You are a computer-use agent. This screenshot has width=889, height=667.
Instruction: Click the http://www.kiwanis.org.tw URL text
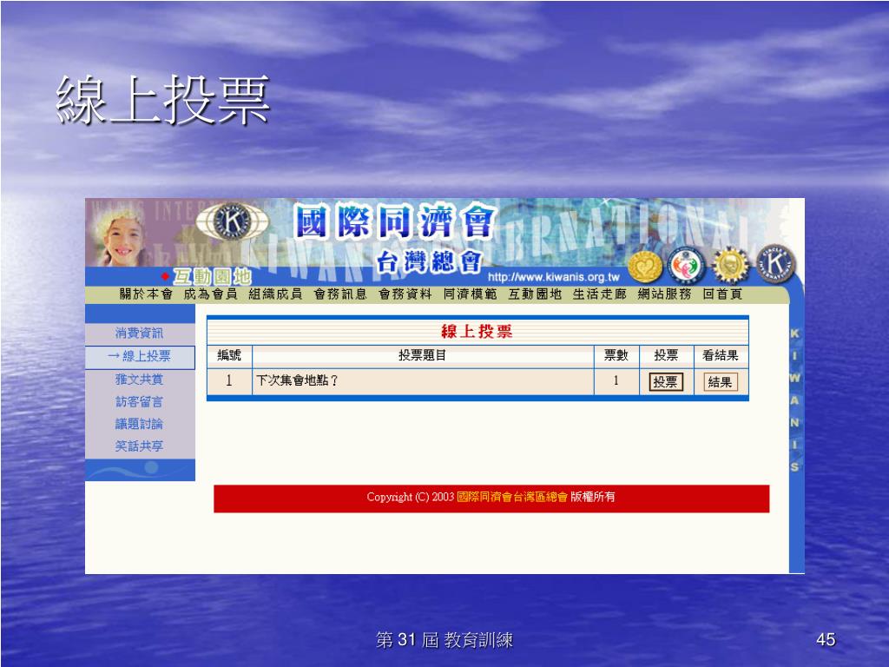pyautogui.click(x=553, y=277)
